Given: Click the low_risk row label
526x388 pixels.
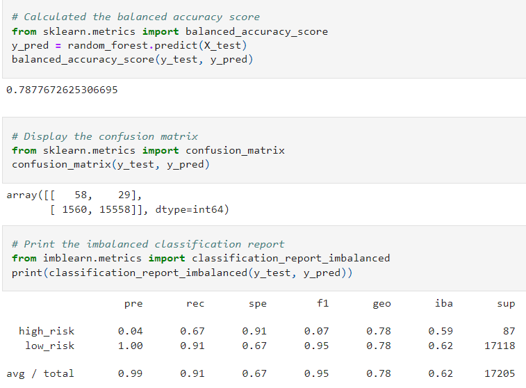Looking at the screenshot, I should [x=49, y=346].
